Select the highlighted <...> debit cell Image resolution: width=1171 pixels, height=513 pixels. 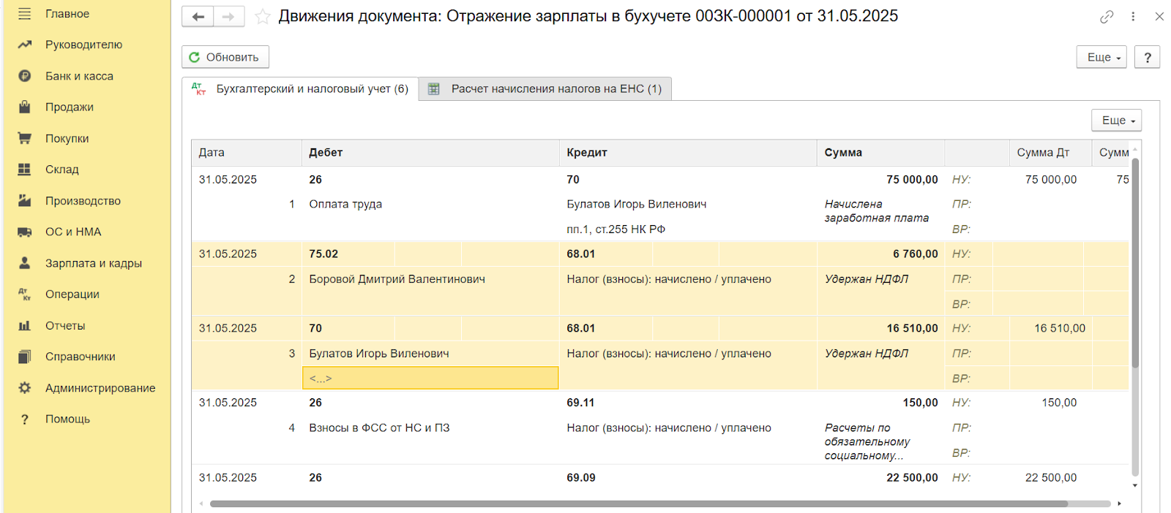[x=430, y=379]
